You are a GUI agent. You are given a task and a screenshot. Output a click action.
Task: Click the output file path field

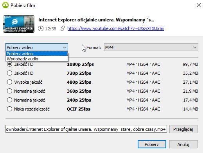coord(86,129)
